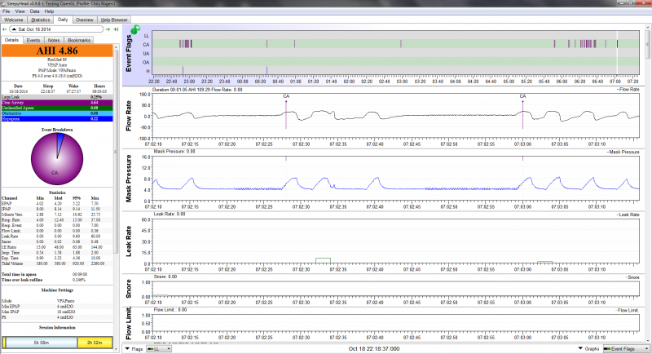The image size is (652, 354).
Task: Open the Data menu
Action: tap(33, 11)
